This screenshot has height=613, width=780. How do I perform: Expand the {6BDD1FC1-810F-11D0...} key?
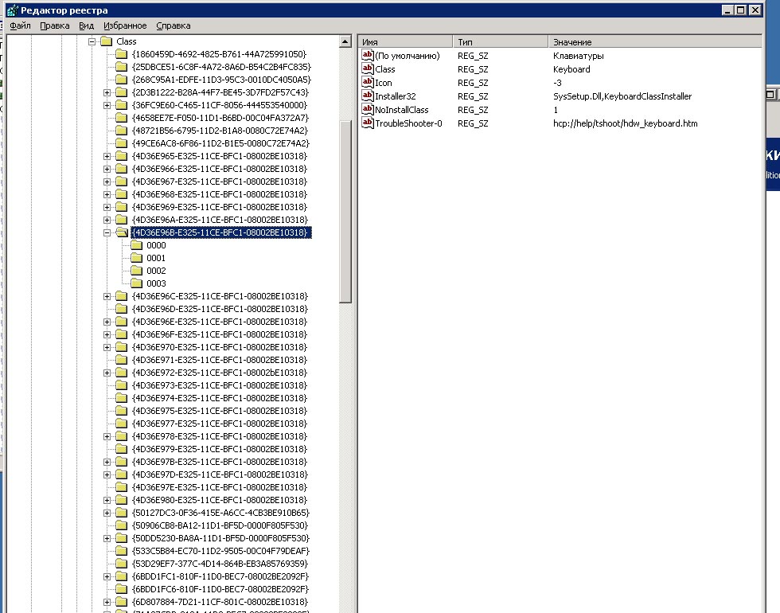click(107, 576)
